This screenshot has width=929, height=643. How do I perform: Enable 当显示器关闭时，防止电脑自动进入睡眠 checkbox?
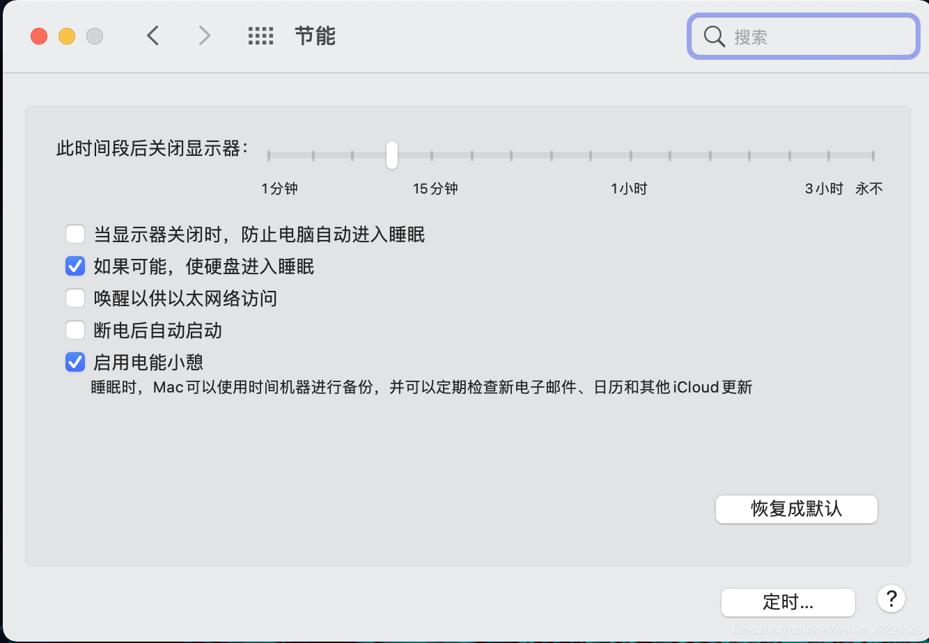75,234
